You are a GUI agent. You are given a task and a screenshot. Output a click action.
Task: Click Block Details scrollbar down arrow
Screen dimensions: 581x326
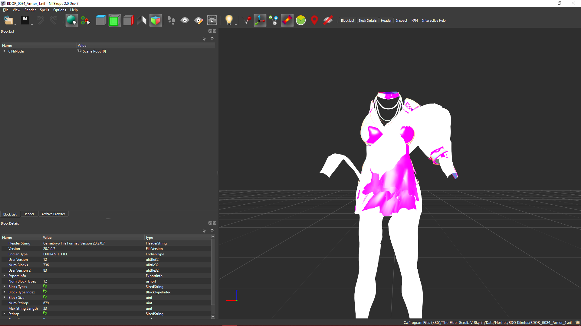[213, 317]
